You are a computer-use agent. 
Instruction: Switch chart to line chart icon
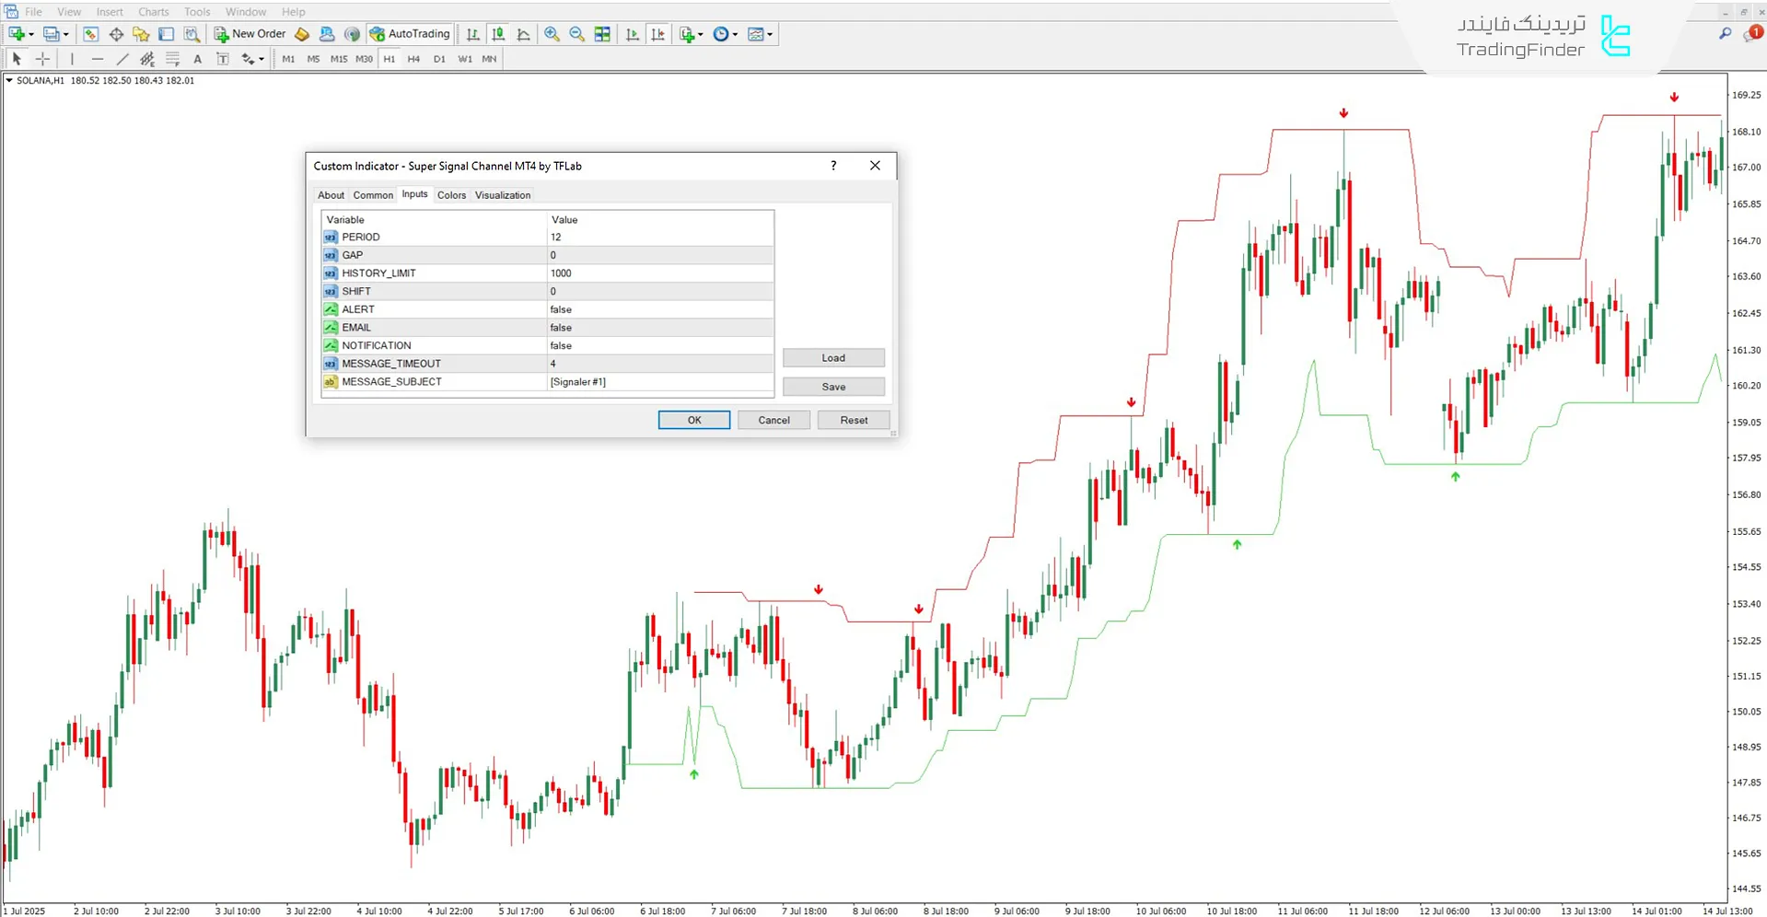523,34
